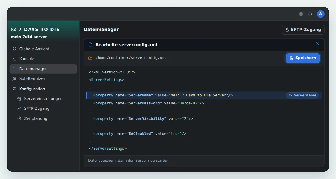Click the Konfiguration sliders icon
Viewport: 336px width, 179px height.
14,89
